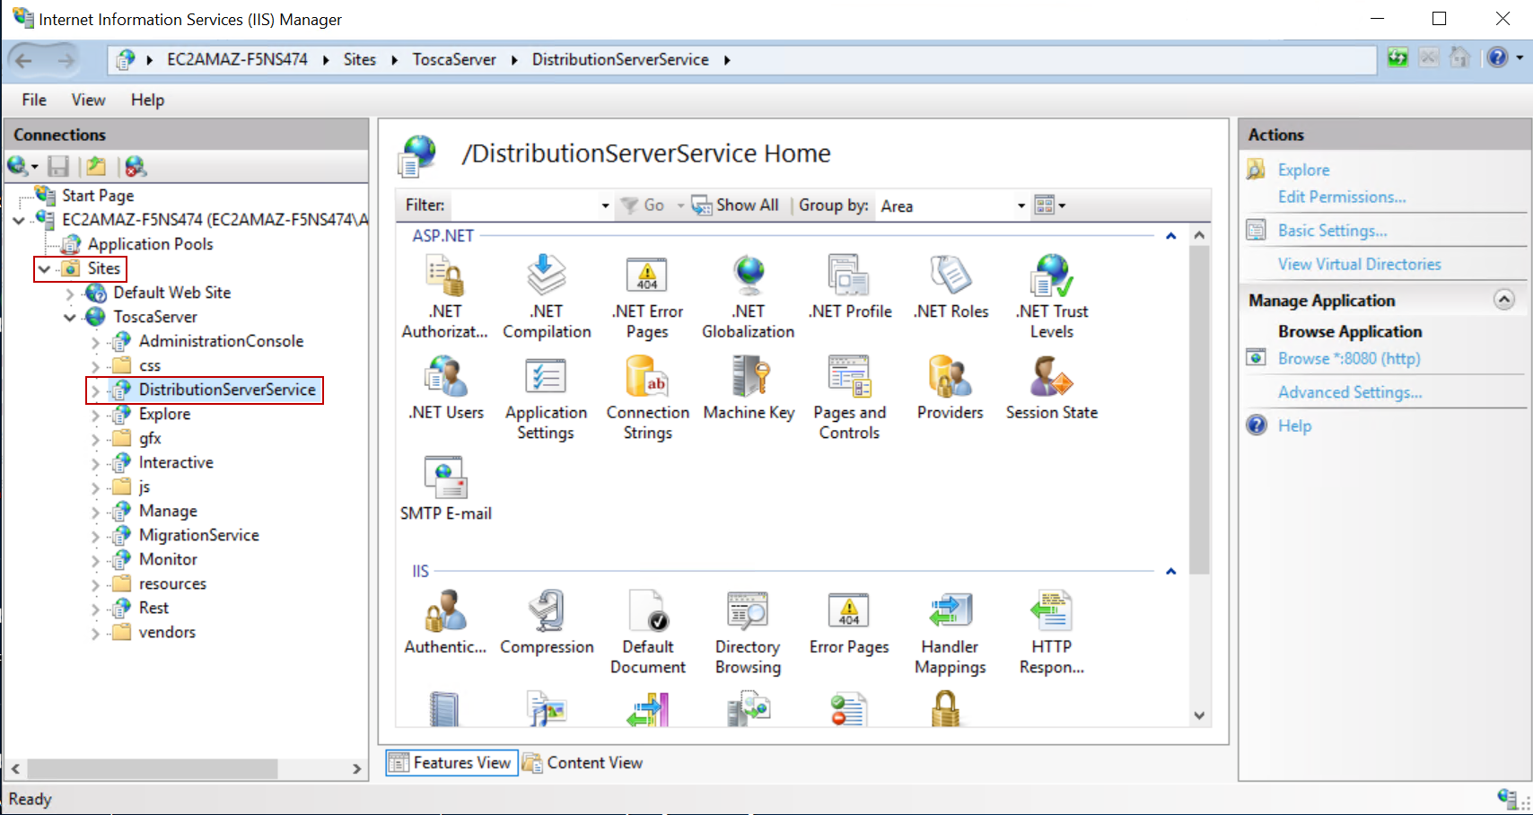
Task: Open the .NET Roles feature
Action: pyautogui.click(x=950, y=287)
